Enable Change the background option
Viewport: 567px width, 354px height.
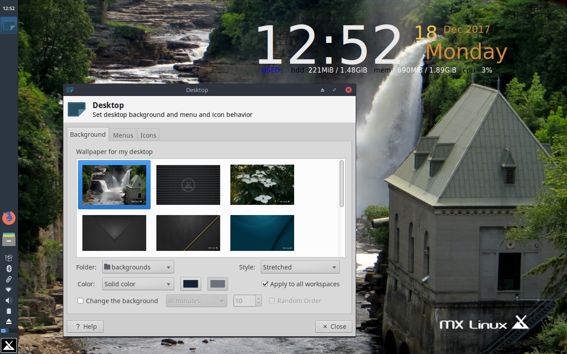pyautogui.click(x=80, y=300)
